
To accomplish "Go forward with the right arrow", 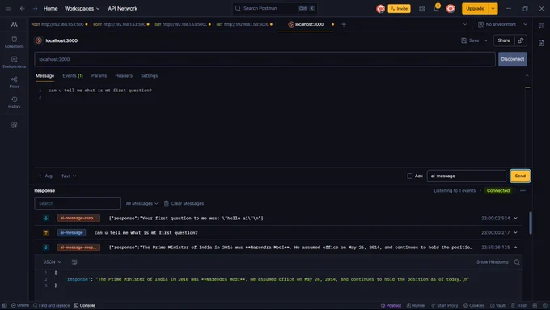I will tap(35, 8).
